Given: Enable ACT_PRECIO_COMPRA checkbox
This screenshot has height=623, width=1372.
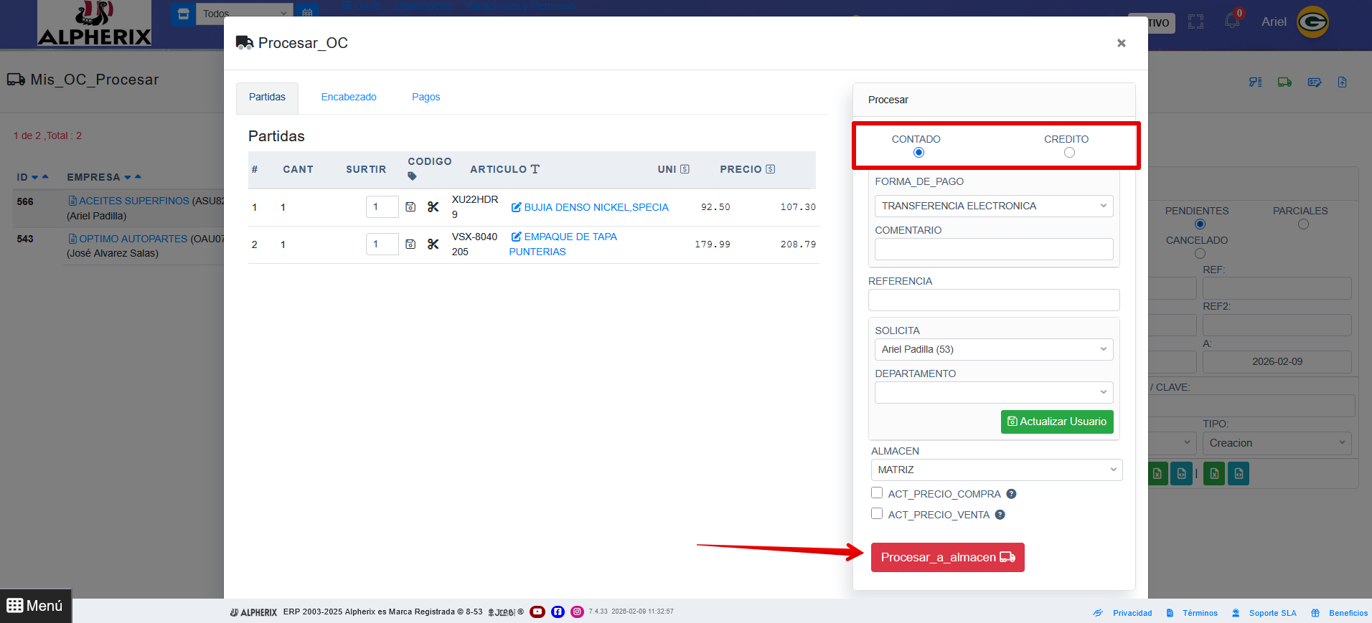Looking at the screenshot, I should tap(877, 493).
